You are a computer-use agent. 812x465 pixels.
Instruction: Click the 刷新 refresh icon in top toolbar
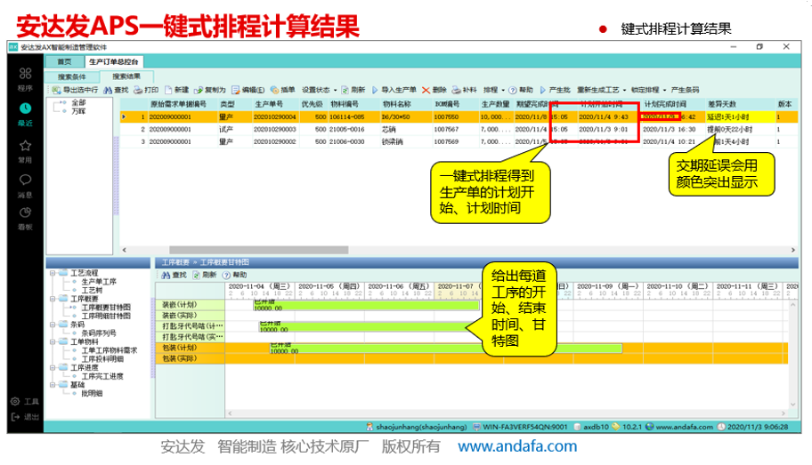tap(345, 90)
